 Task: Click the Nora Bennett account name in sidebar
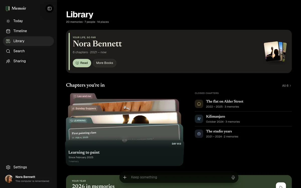click(x=25, y=177)
